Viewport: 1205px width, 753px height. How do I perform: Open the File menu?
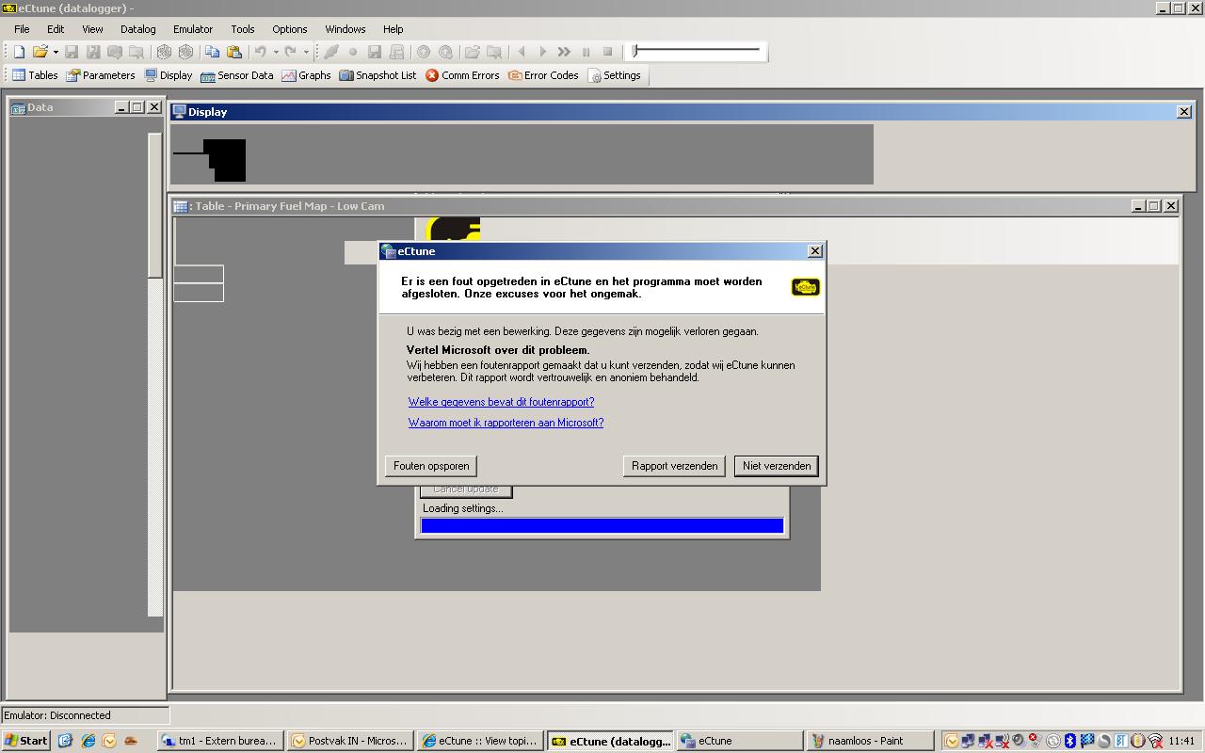coord(22,29)
